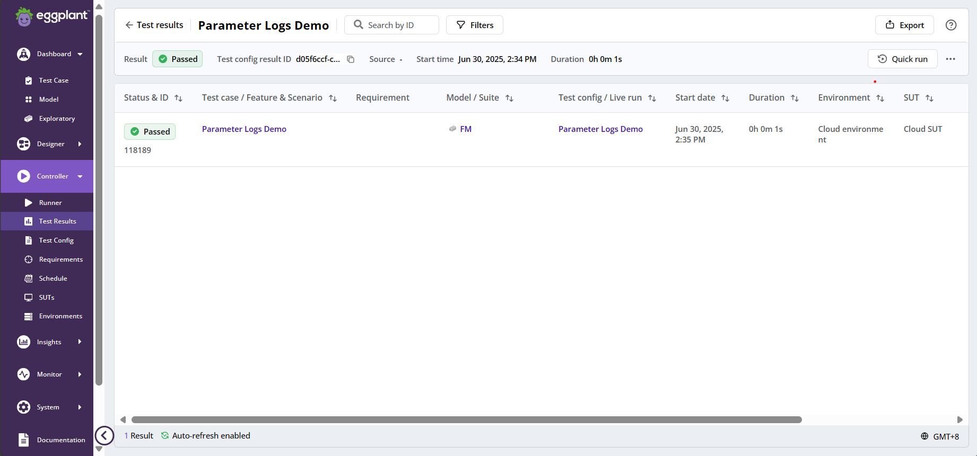Click the Controller play icon
The height and width of the screenshot is (456, 977).
pyautogui.click(x=24, y=176)
